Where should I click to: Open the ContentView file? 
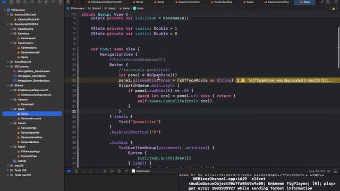click(29, 156)
